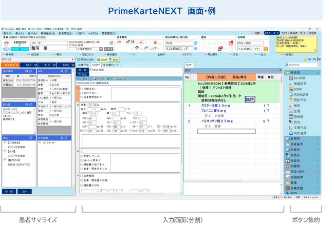Click the search icon in 身体情報 panel header

coord(27,71)
